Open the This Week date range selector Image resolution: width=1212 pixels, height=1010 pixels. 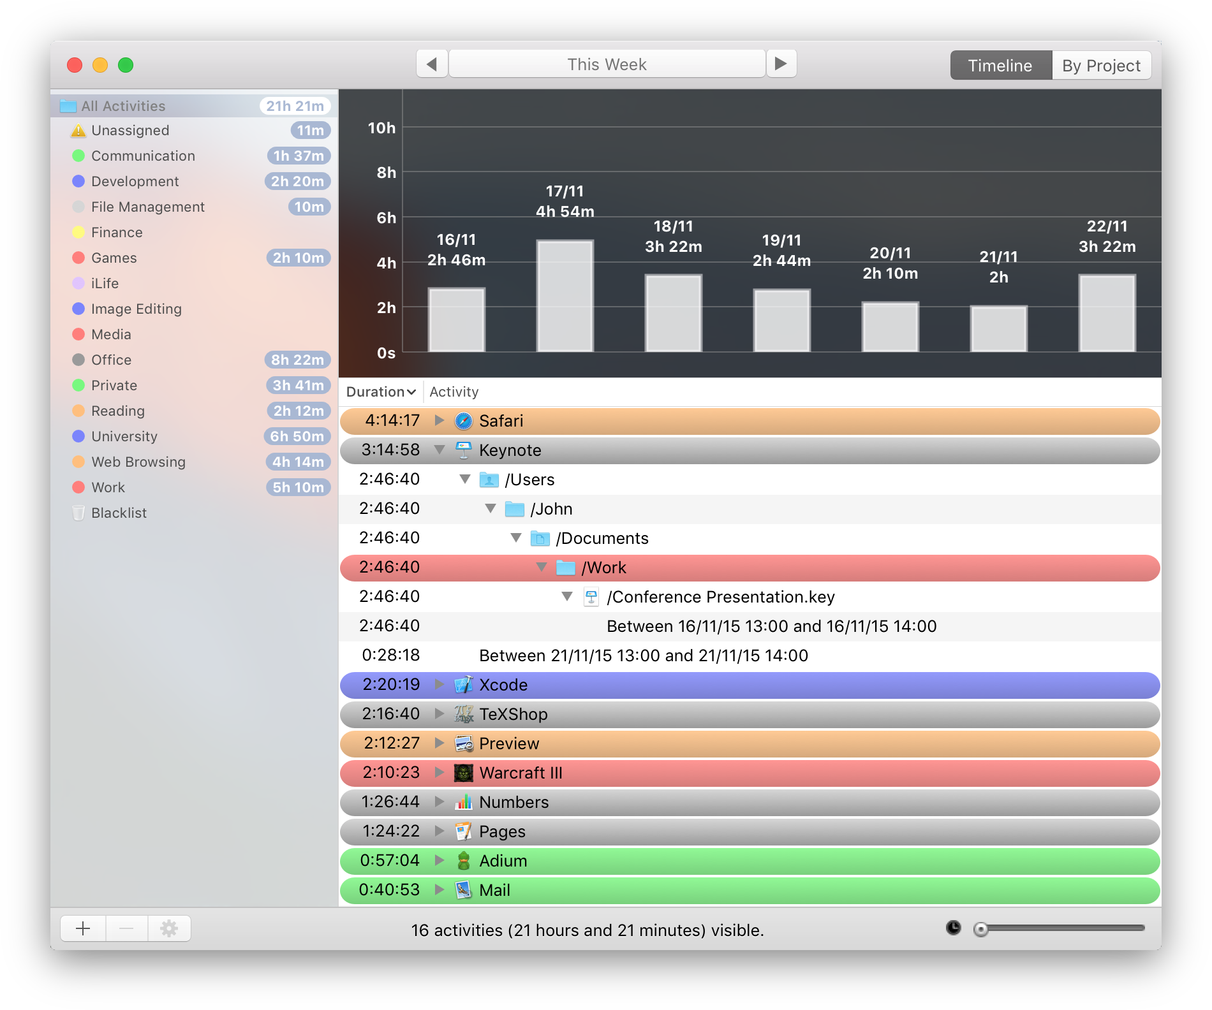point(607,64)
